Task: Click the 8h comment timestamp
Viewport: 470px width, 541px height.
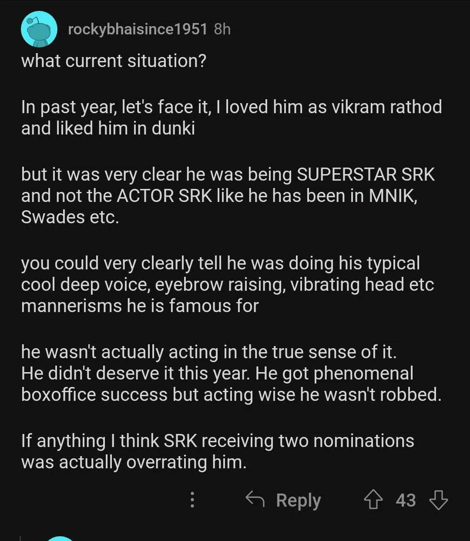Action: (222, 29)
